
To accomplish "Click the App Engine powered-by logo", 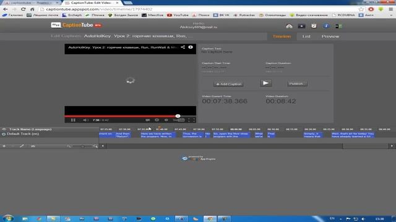I will [x=199, y=158].
